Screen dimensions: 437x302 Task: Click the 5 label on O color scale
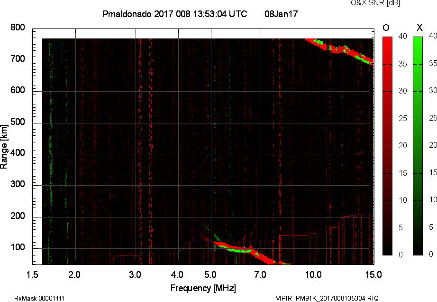401,228
